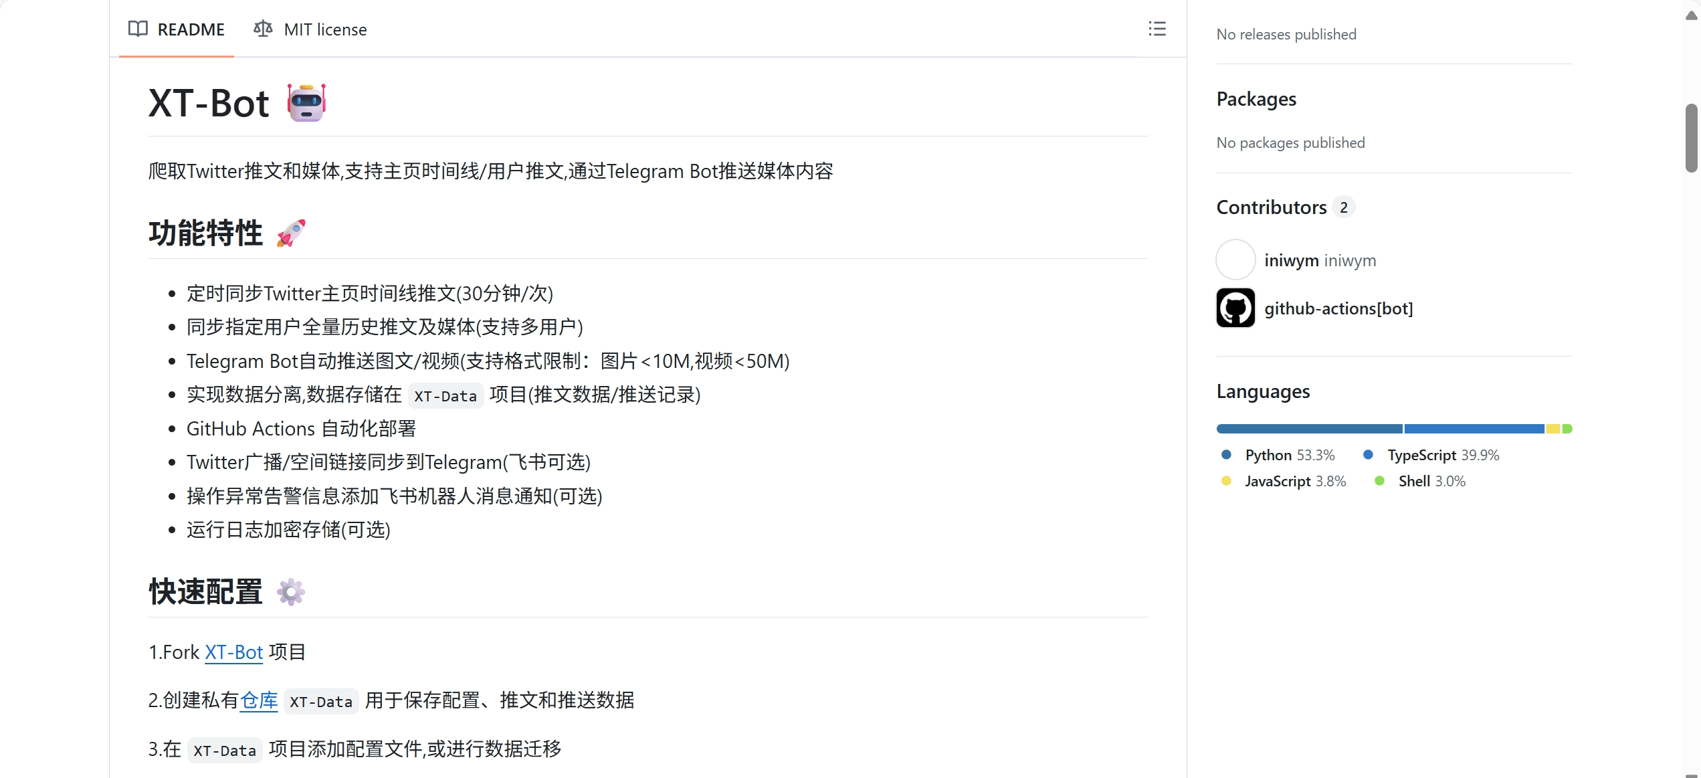Open the TypeScript 39.9% language link
Image resolution: width=1701 pixels, height=778 pixels.
click(1443, 455)
